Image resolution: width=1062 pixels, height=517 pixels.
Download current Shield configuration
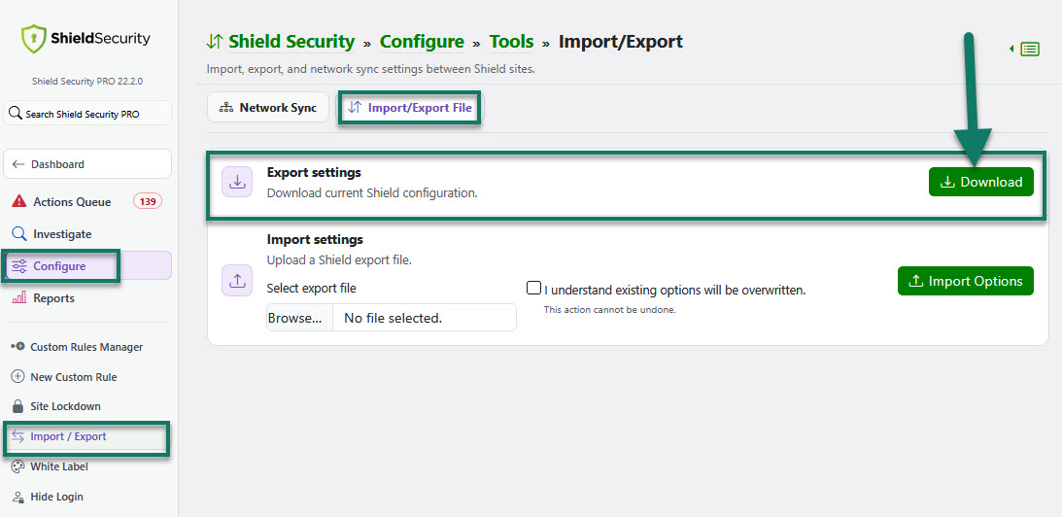click(x=980, y=182)
